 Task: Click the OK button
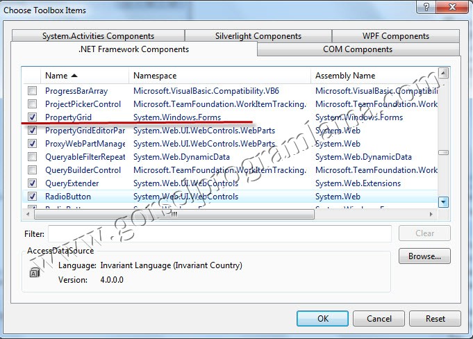click(322, 318)
